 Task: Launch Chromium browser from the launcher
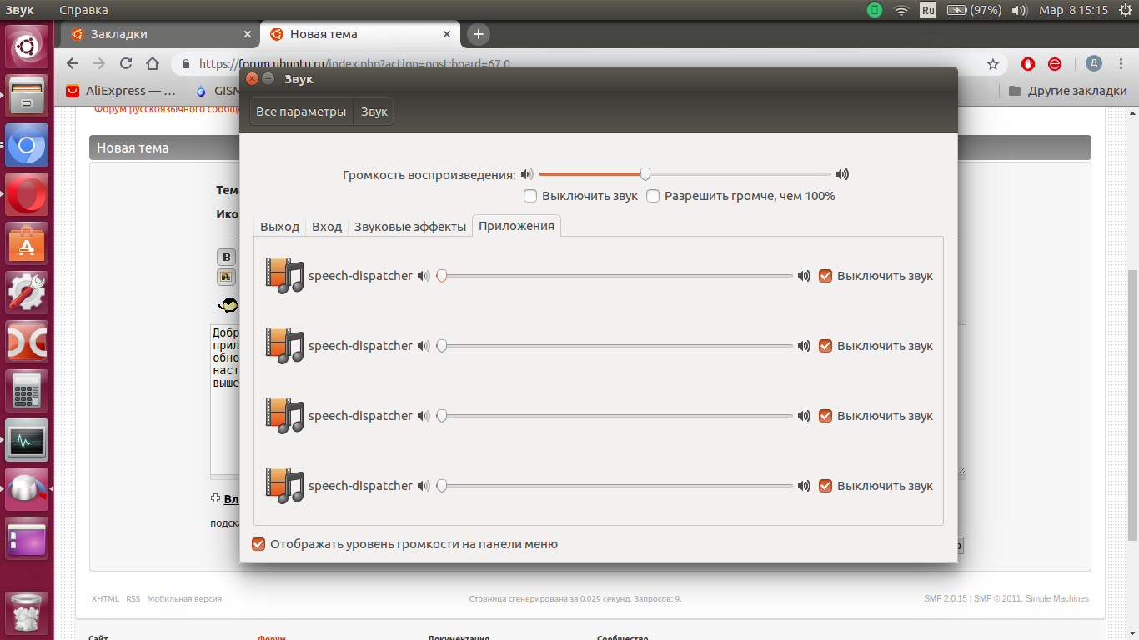point(28,145)
